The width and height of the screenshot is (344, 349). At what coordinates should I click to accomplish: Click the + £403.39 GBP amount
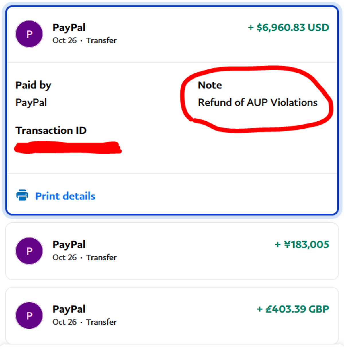coord(293,309)
